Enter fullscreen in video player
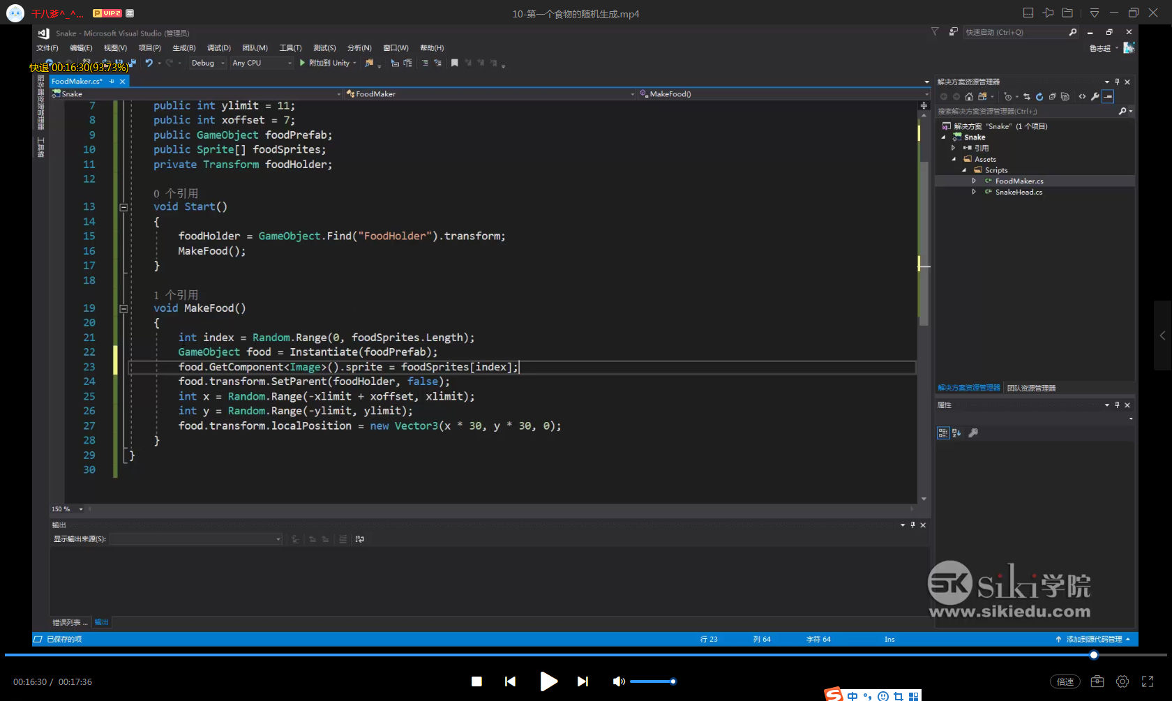The image size is (1172, 701). point(1148,682)
